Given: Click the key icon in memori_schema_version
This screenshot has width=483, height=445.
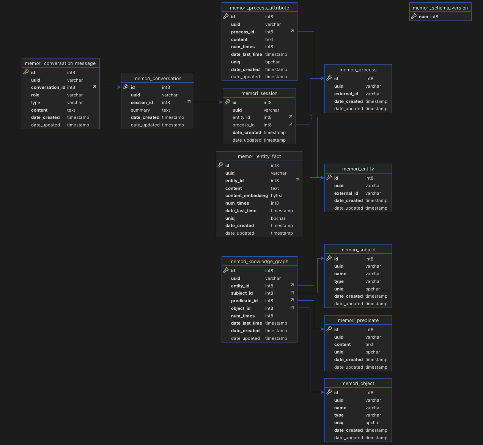Looking at the screenshot, I should pos(414,16).
